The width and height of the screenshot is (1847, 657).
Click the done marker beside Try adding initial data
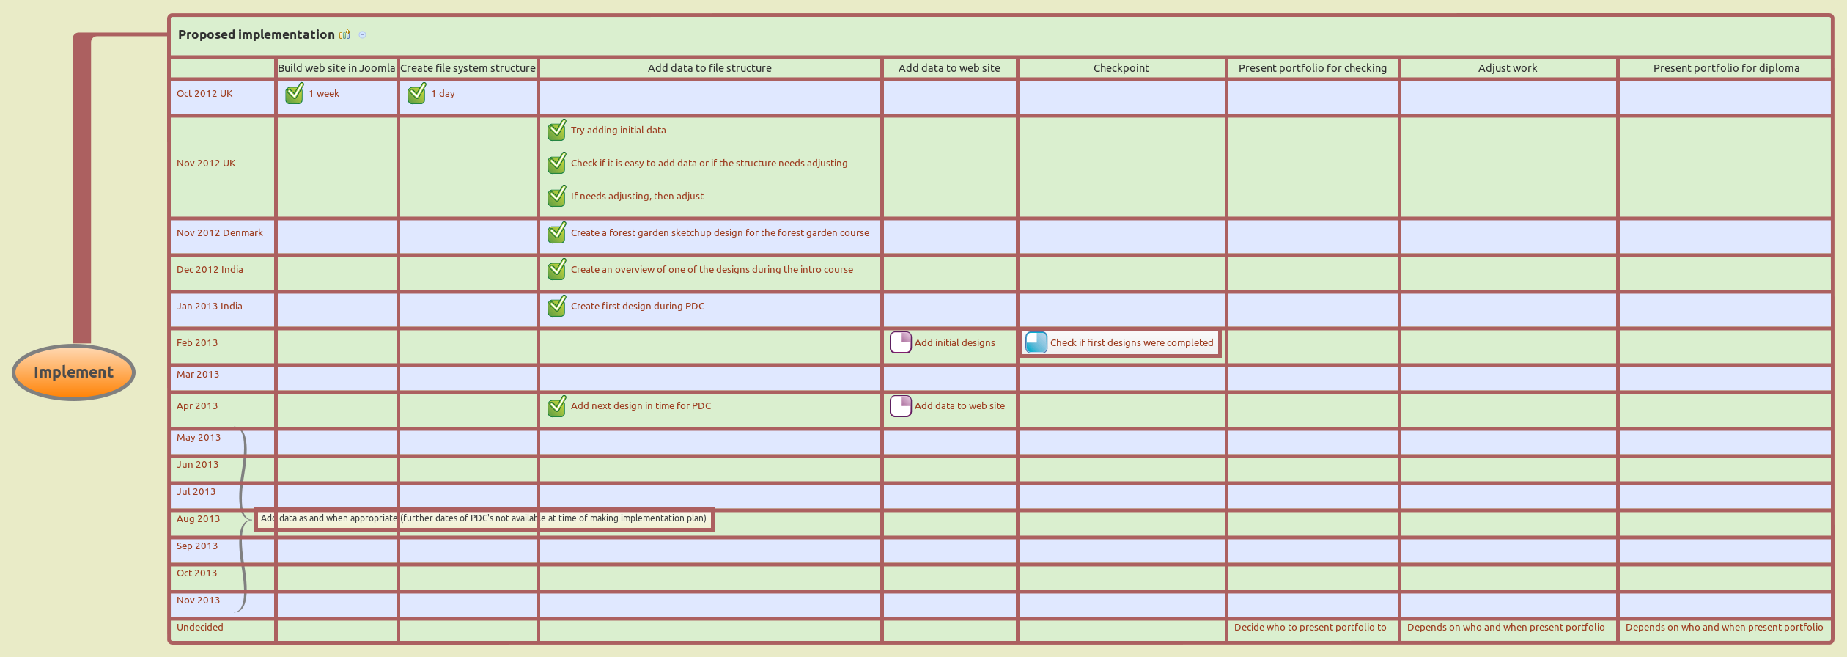556,131
